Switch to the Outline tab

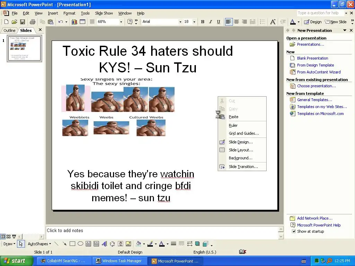point(9,30)
